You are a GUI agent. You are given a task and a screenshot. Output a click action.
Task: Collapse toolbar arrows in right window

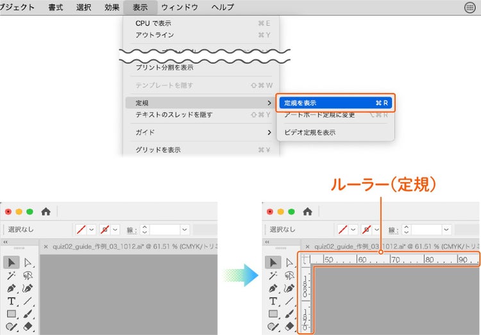coord(267,242)
